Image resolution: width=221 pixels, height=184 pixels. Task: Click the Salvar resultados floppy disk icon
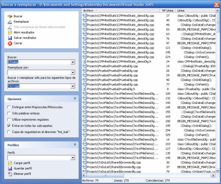pyautogui.click(x=10, y=38)
